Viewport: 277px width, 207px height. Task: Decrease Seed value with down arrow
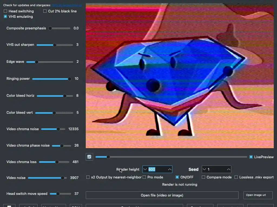[x=205, y=169]
